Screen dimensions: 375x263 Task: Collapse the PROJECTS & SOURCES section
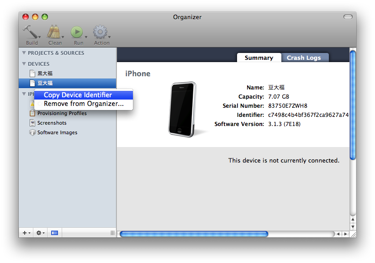tap(24, 53)
